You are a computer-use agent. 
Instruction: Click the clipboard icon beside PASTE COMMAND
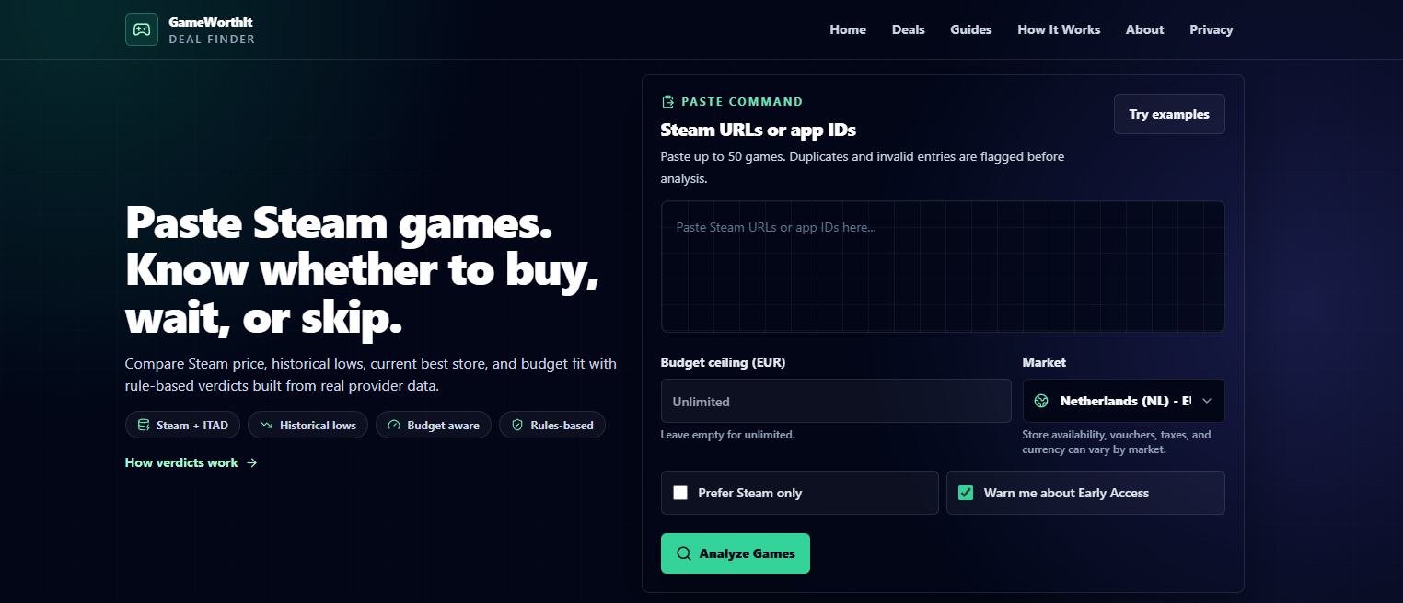coord(667,102)
